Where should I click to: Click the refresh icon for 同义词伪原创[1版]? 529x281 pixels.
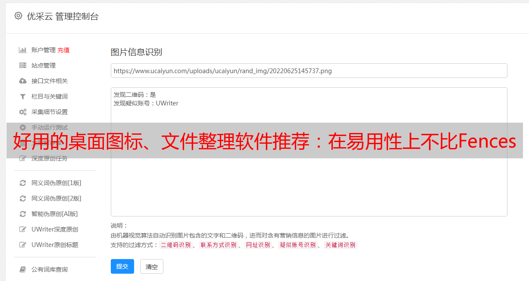(23, 183)
